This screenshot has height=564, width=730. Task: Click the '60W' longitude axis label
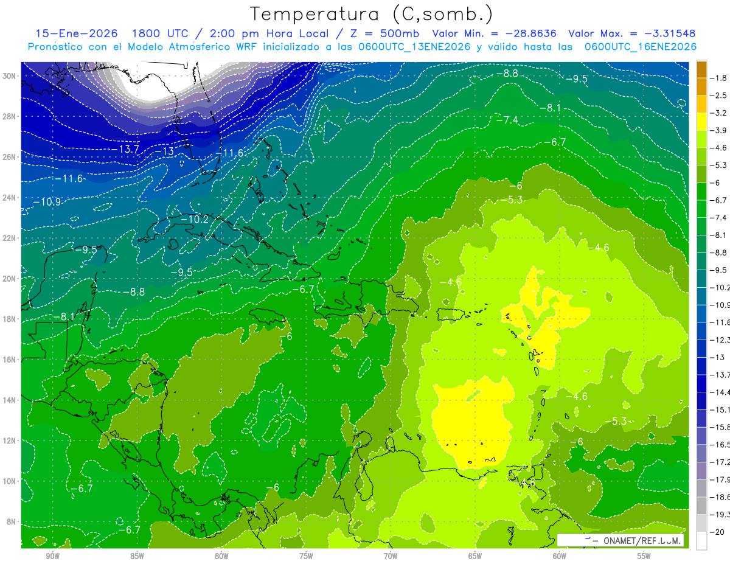pos(560,556)
